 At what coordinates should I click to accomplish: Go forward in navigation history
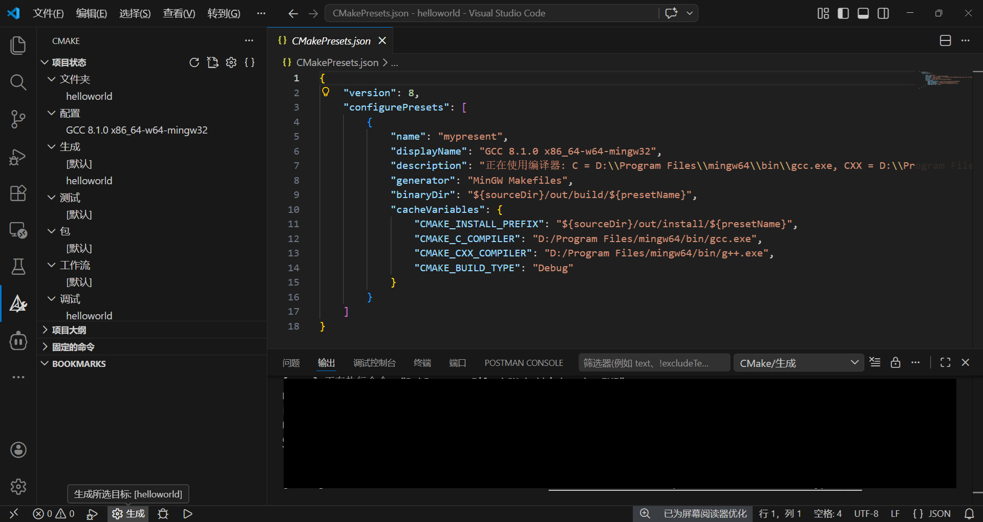coord(313,13)
